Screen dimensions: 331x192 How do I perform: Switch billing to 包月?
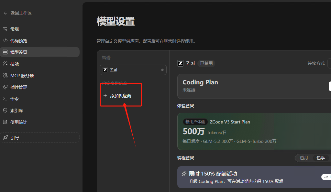pos(304,158)
